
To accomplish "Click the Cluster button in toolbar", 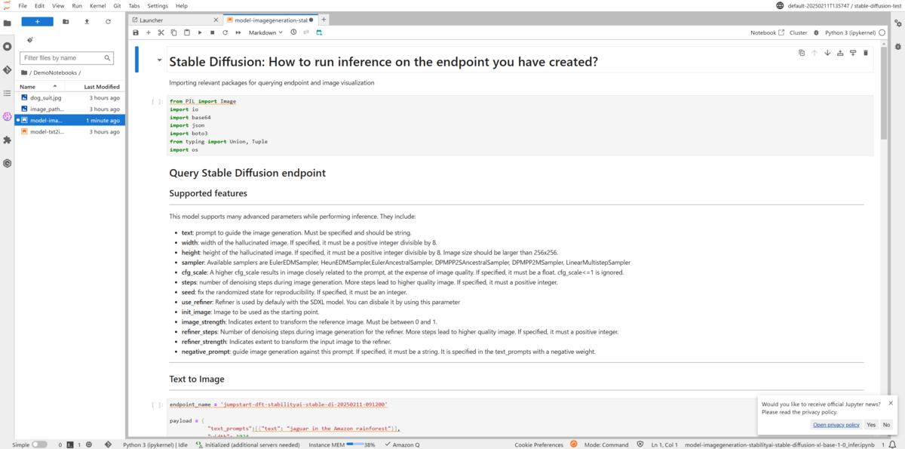I will click(798, 32).
